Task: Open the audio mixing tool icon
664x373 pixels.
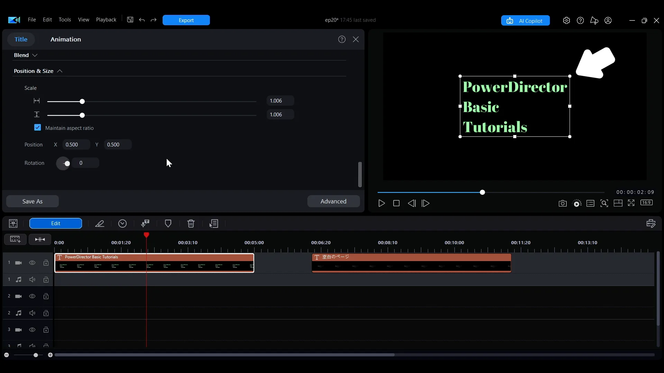Action: click(x=145, y=223)
